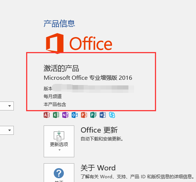This screenshot has height=182, width=196.
Task: Click the 版本 label
Action: (x=48, y=88)
